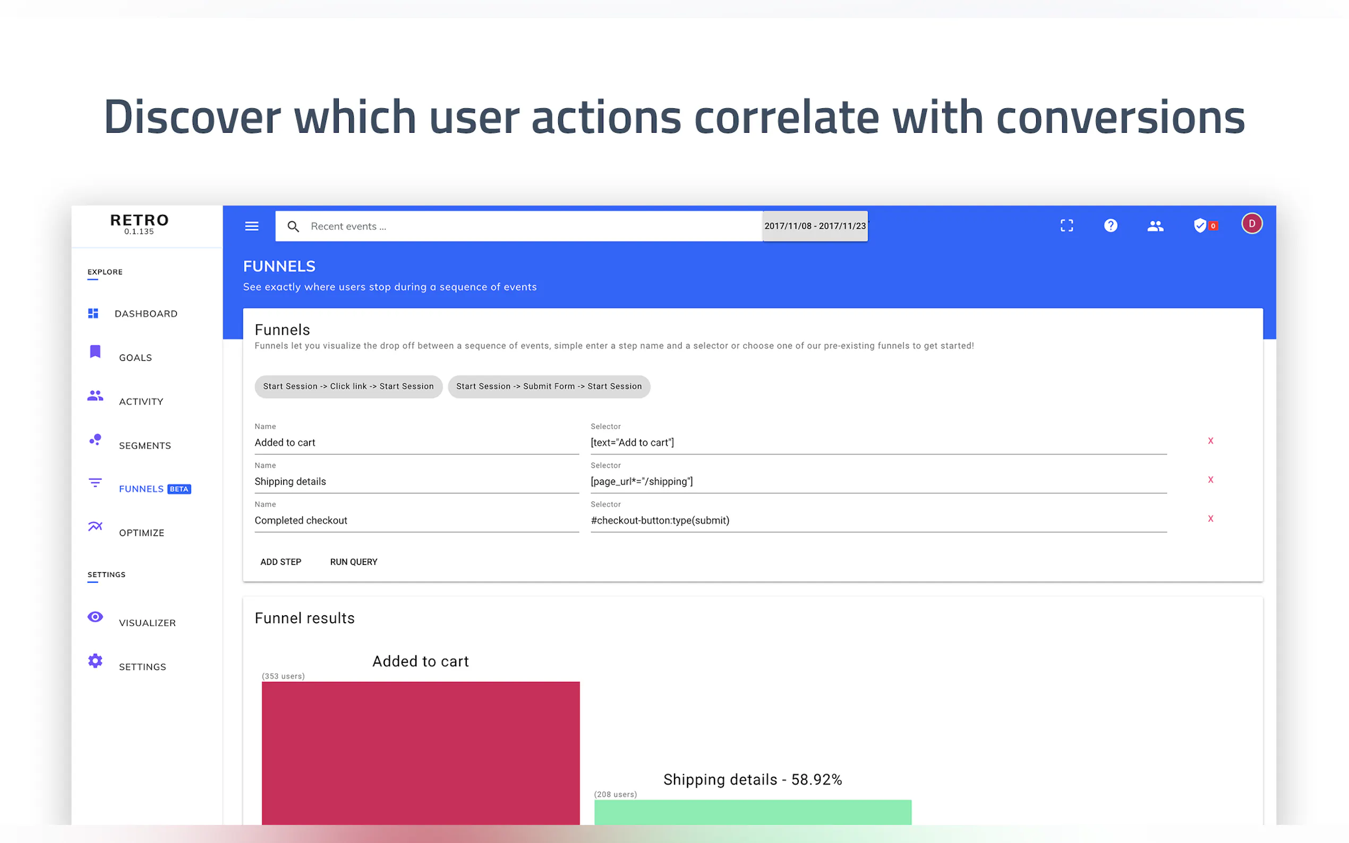Image resolution: width=1349 pixels, height=843 pixels.
Task: Toggle the hamburger menu icon
Action: pyautogui.click(x=252, y=226)
